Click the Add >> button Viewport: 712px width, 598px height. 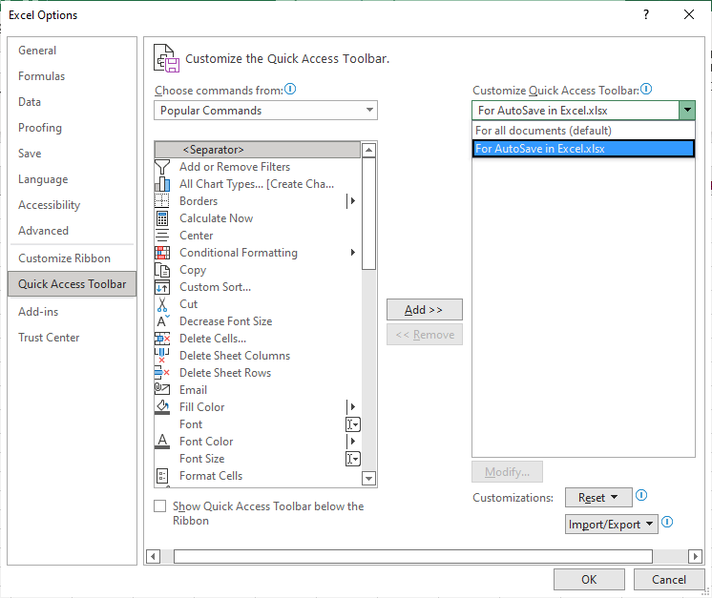(424, 310)
